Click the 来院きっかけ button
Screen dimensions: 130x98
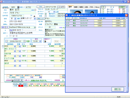(41, 19)
